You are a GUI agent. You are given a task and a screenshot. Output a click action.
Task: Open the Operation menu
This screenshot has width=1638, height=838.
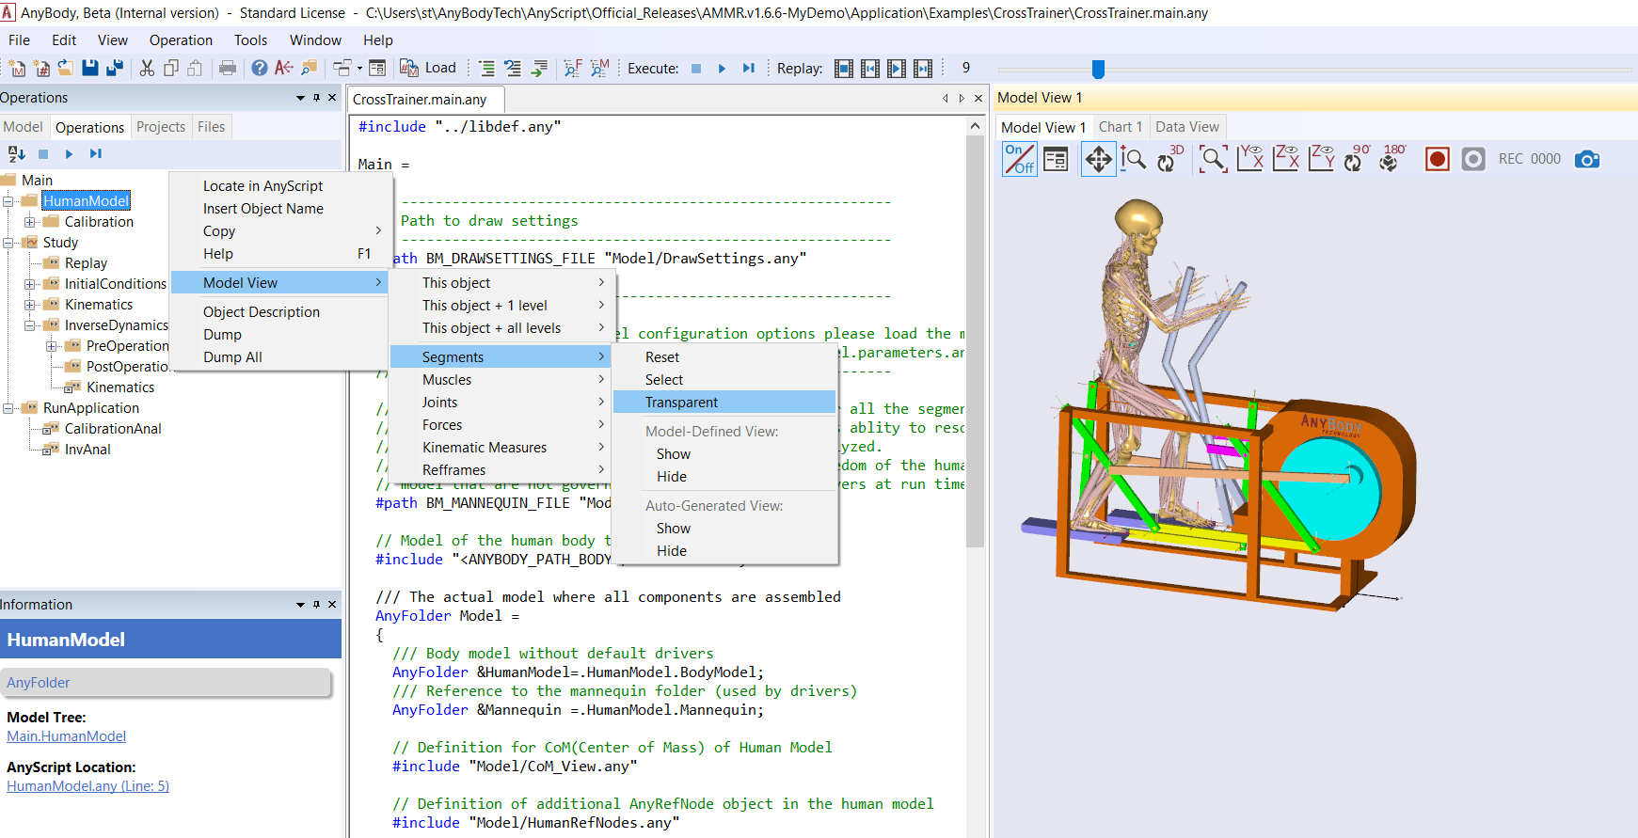(x=181, y=40)
